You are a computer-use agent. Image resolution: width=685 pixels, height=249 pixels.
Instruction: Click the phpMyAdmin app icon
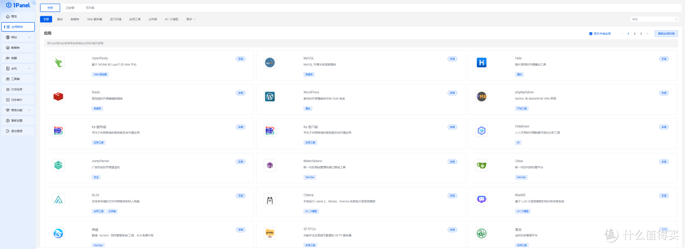point(481,96)
